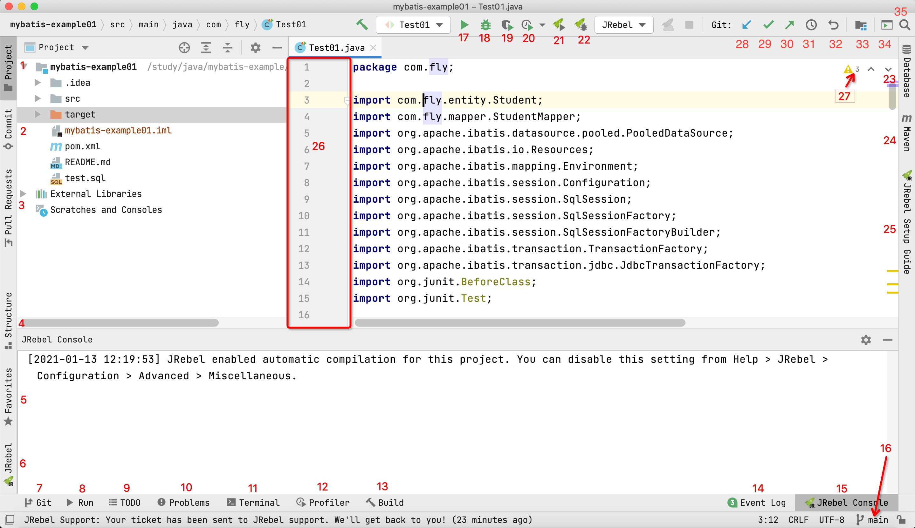Open Project Structure icon in toolbar

pyautogui.click(x=861, y=25)
